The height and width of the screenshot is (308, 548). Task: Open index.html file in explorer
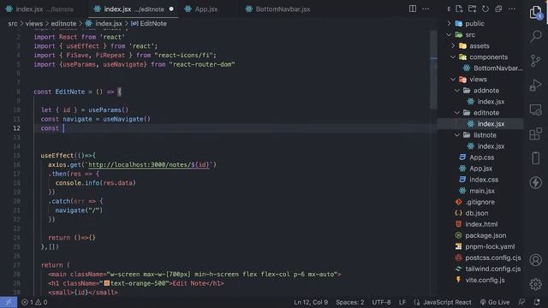click(x=480, y=224)
